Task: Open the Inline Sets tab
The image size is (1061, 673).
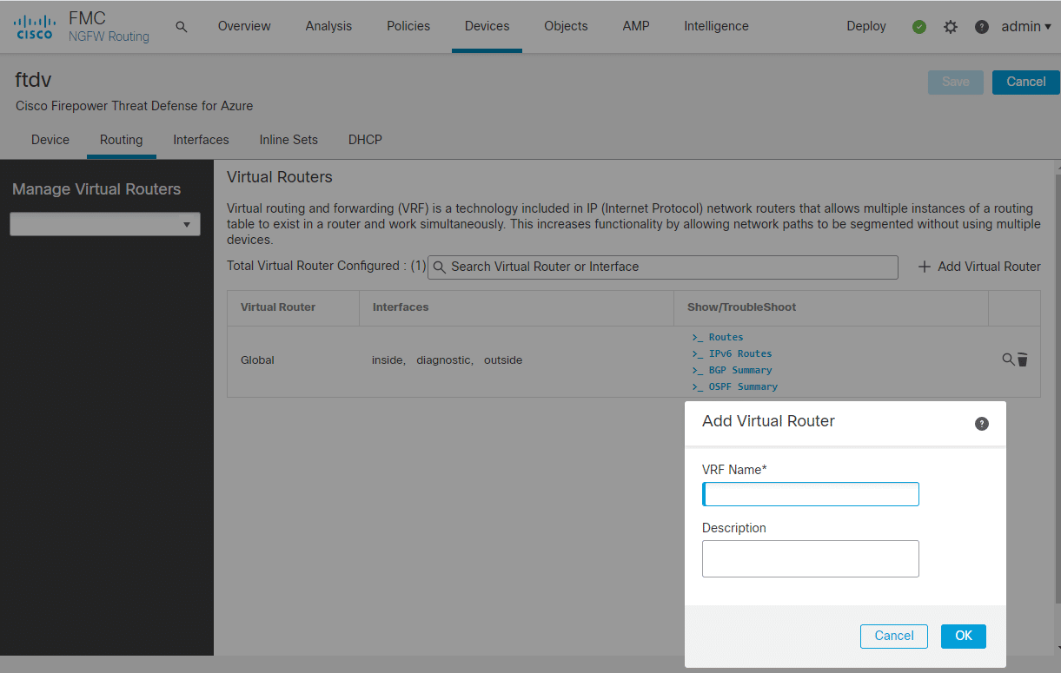Action: click(x=288, y=140)
